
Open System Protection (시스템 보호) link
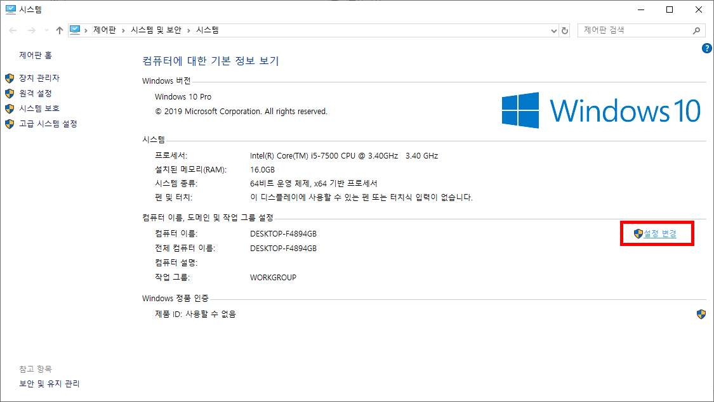click(39, 108)
